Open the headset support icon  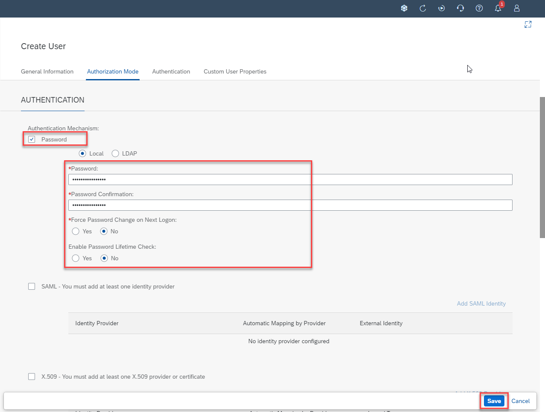point(460,8)
